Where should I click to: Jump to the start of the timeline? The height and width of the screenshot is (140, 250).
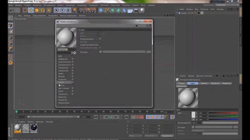pyautogui.click(x=96, y=117)
